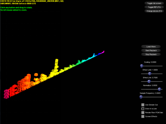Click the right end of Sample Frequency track
Image resolution: width=166 pixels, height=124 pixels.
pos(162,97)
